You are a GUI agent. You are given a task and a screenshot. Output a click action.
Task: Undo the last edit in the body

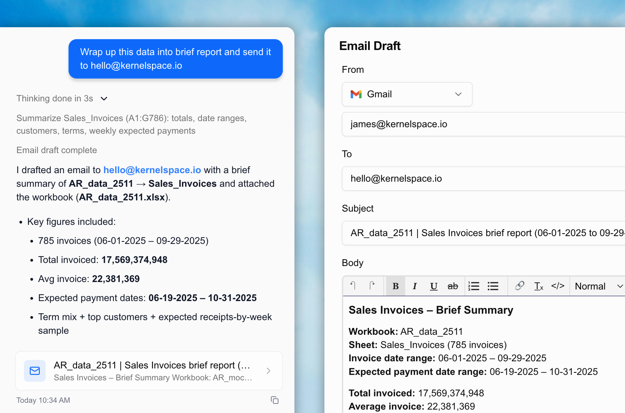tap(353, 286)
